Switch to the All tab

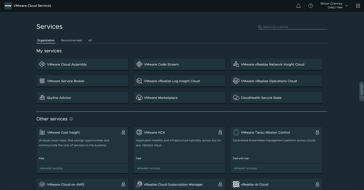click(x=90, y=40)
